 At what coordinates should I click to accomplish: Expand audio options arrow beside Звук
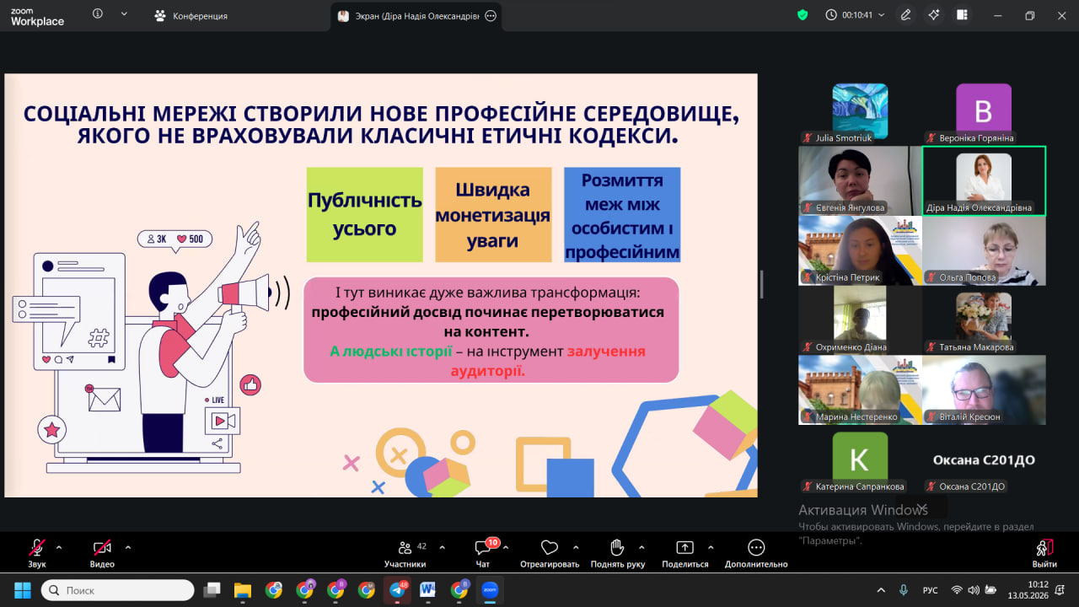pos(59,547)
